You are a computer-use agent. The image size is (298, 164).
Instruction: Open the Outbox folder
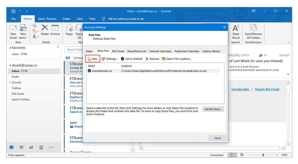click(16, 88)
